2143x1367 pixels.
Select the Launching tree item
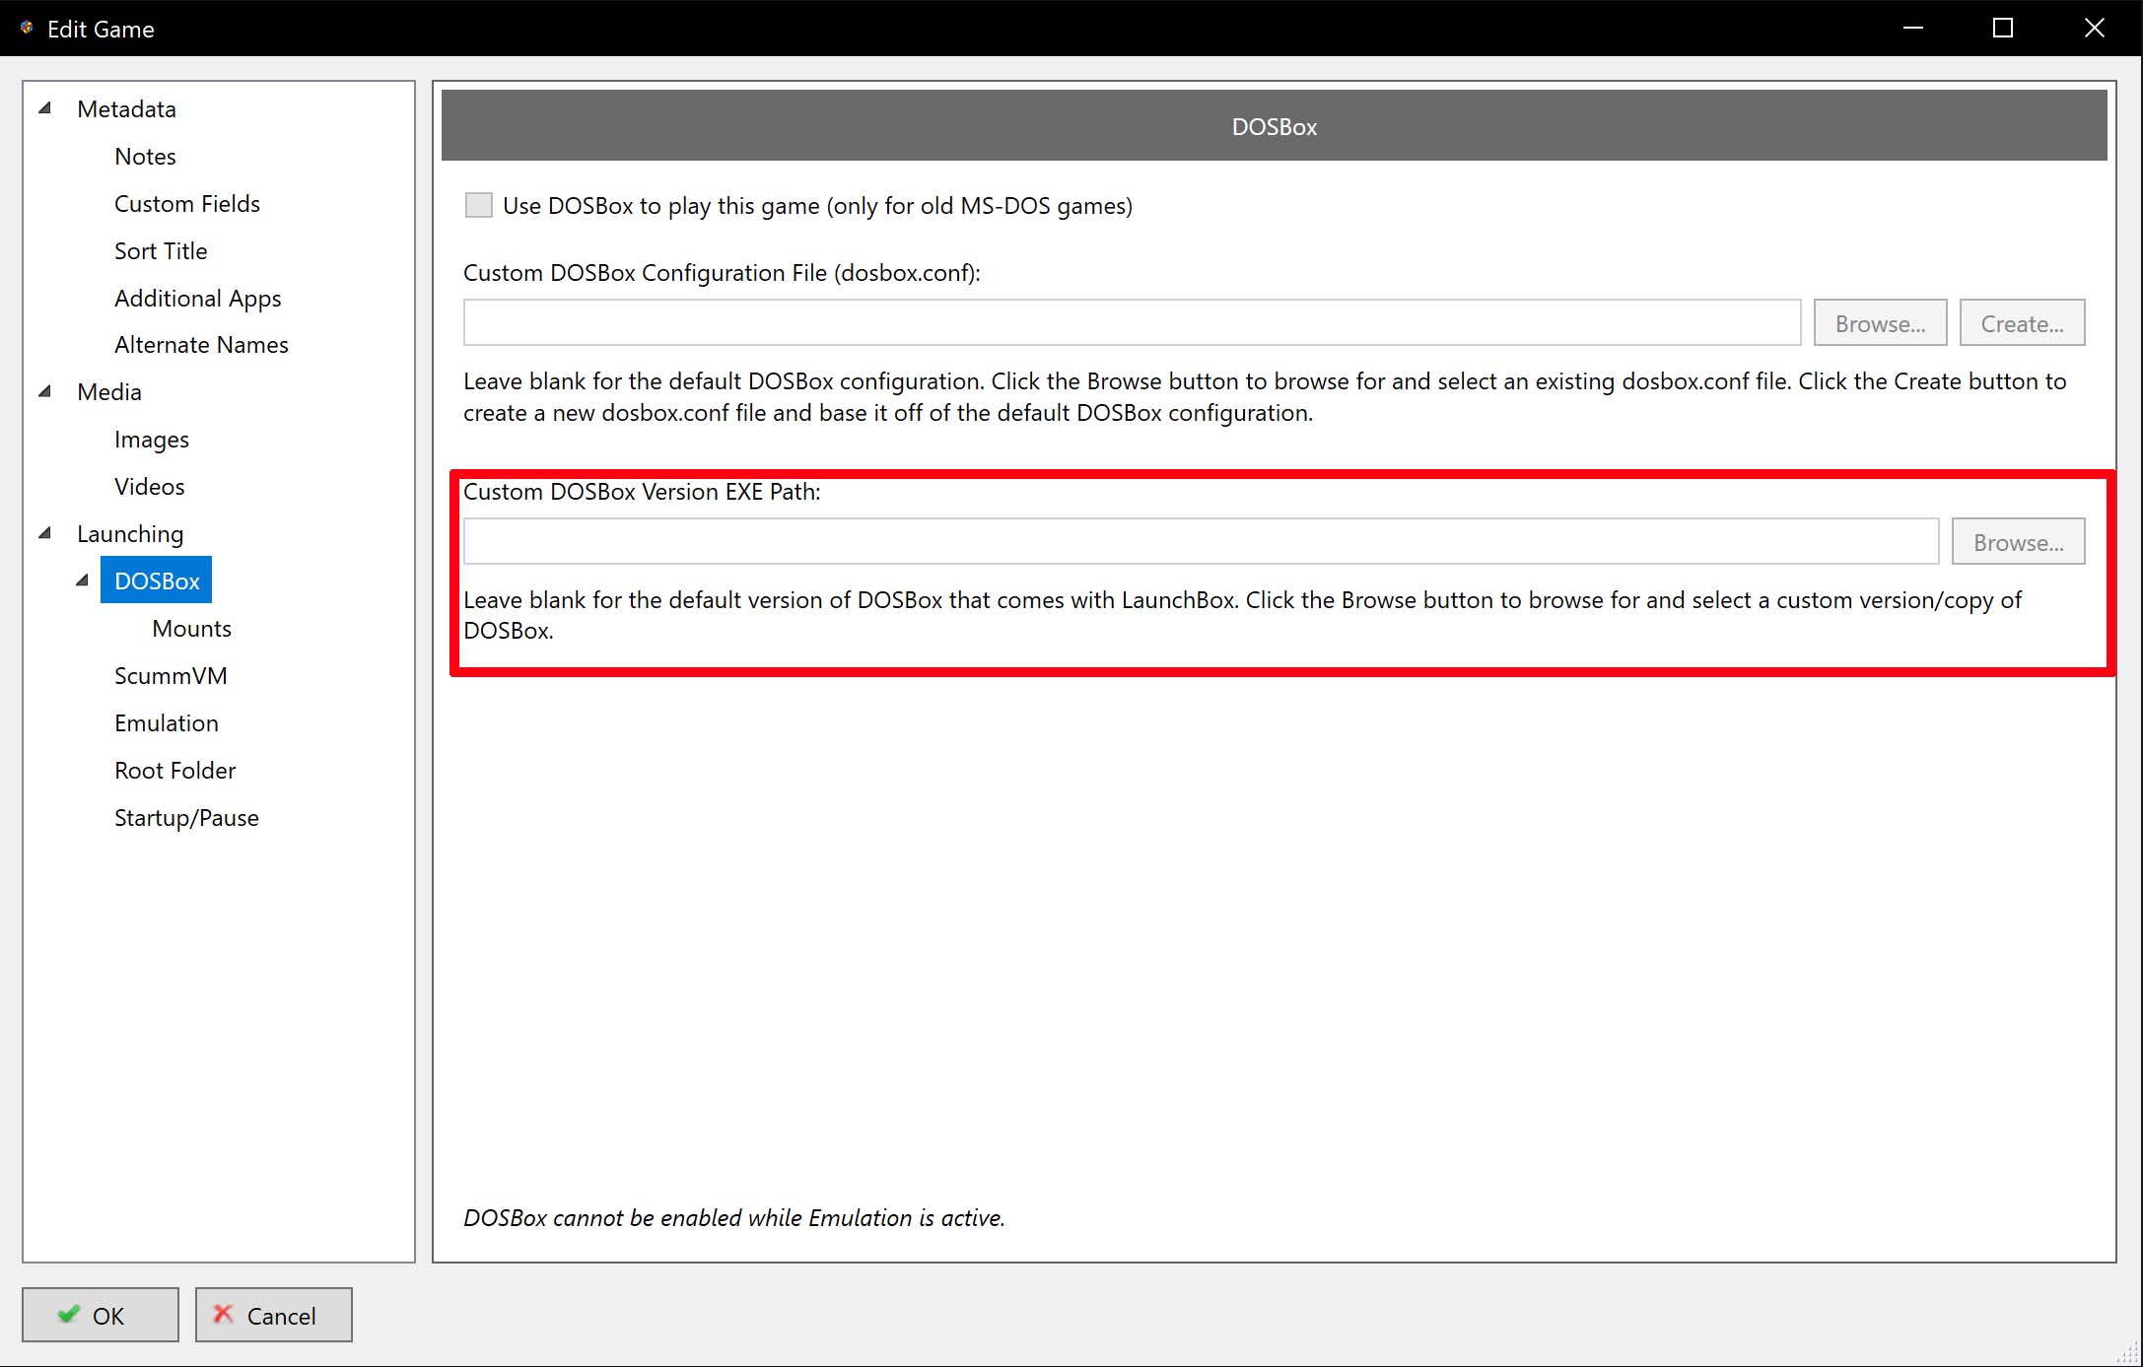coord(130,534)
